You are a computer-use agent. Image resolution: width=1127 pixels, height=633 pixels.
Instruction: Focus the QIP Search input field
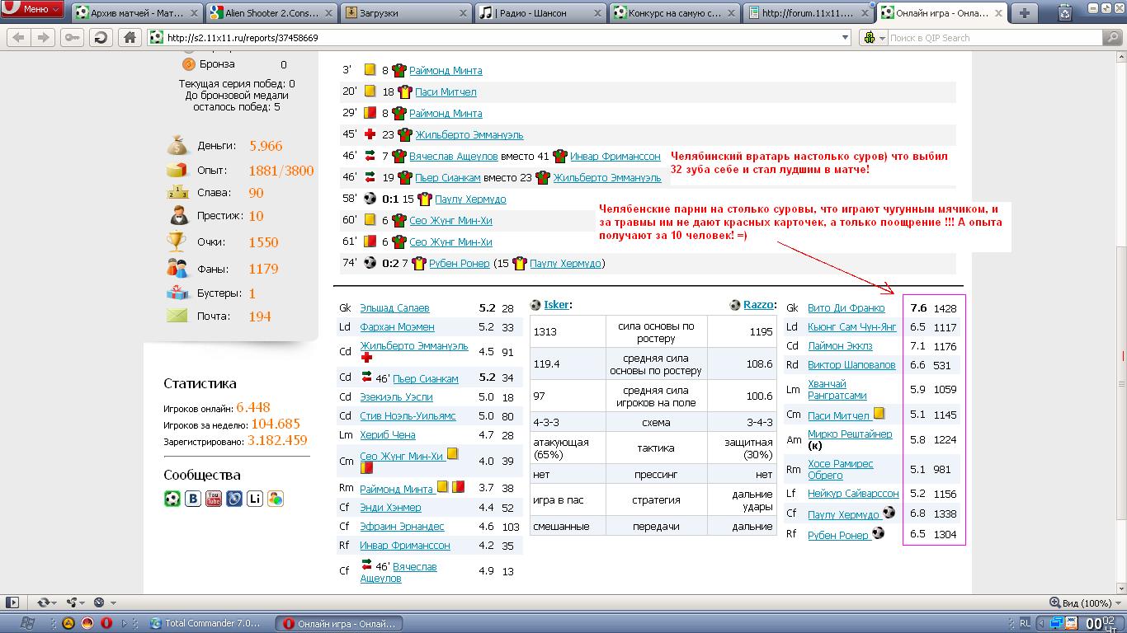pyautogui.click(x=994, y=38)
